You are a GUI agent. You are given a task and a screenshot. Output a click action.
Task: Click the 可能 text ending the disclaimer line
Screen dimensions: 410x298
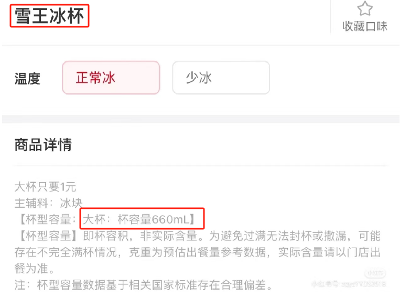[x=370, y=236]
